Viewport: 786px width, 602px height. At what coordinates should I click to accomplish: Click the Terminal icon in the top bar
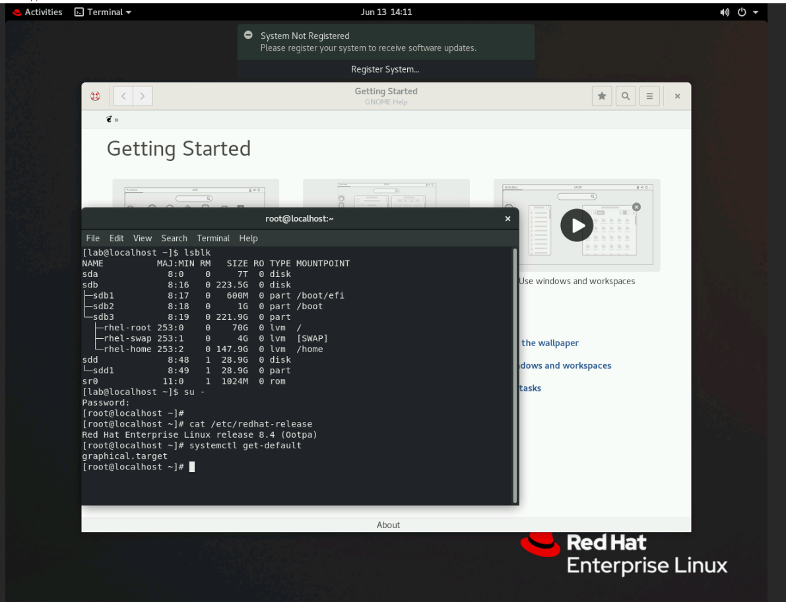point(78,11)
